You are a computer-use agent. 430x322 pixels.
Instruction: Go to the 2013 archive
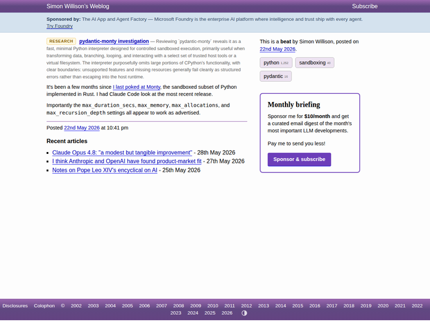pos(263,306)
